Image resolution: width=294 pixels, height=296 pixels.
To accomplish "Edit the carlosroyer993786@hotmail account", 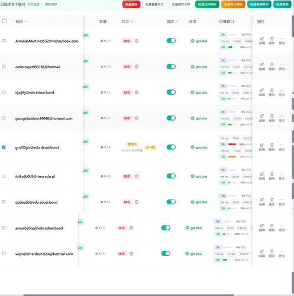I will click(262, 67).
